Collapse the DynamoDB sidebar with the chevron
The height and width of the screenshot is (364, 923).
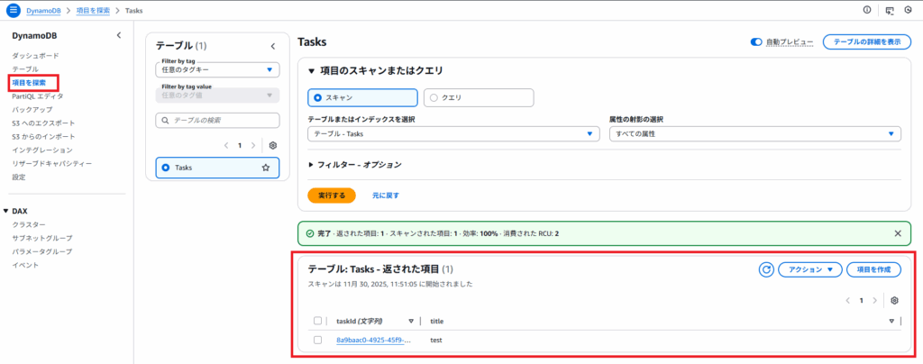(119, 35)
